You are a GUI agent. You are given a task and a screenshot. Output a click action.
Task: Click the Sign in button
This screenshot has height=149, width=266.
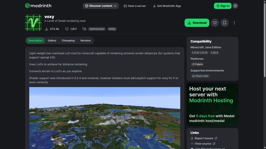(x=222, y=6)
